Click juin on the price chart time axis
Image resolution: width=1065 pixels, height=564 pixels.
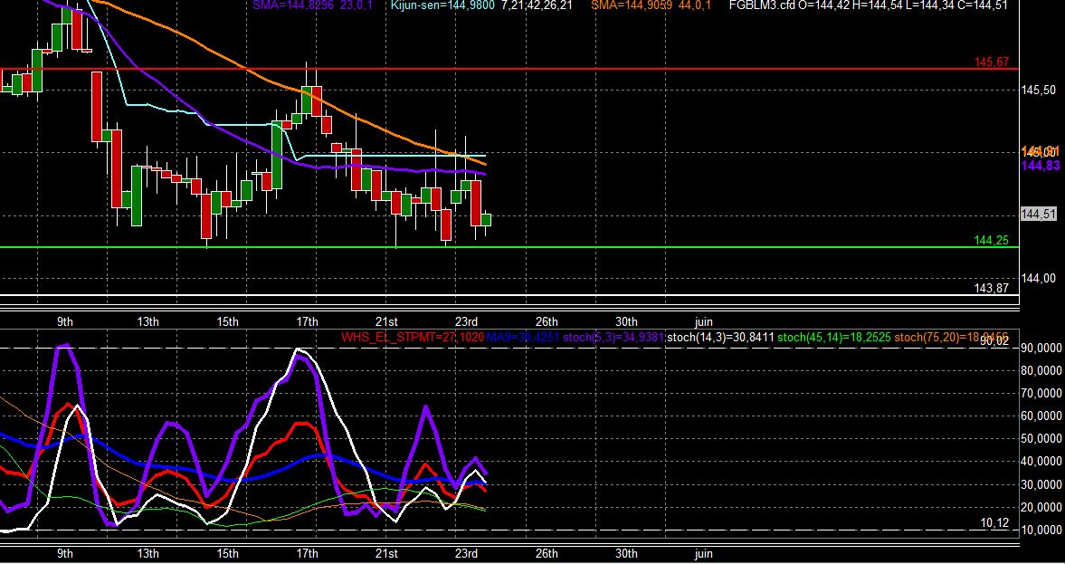(704, 321)
